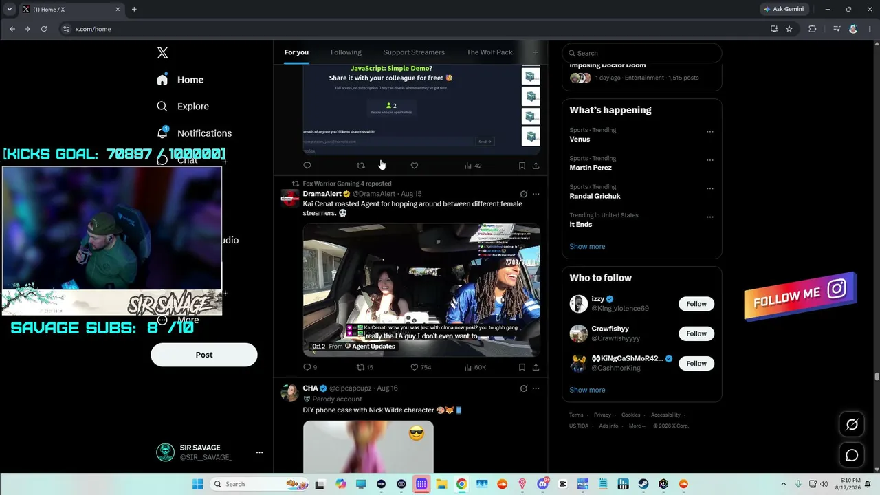
Task: Click the X logo in the sidebar
Action: [162, 53]
